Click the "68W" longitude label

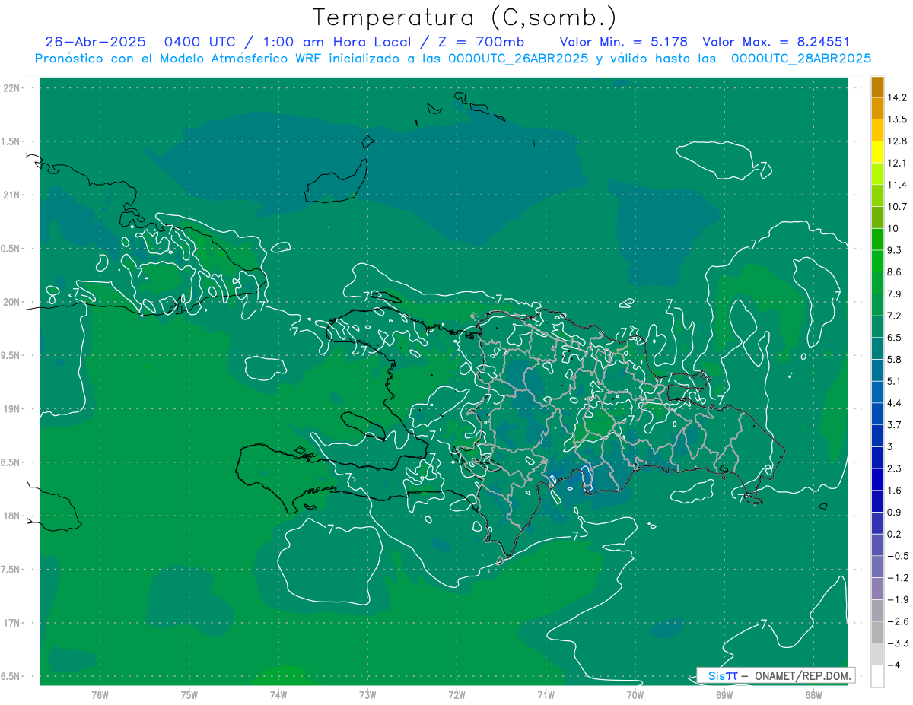point(813,694)
